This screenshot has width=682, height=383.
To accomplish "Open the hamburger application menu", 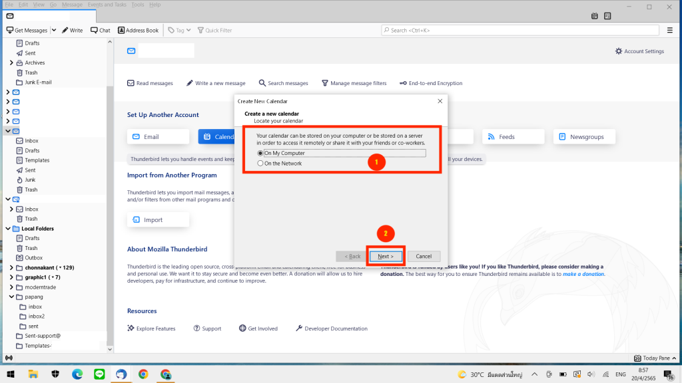I will pos(670,30).
